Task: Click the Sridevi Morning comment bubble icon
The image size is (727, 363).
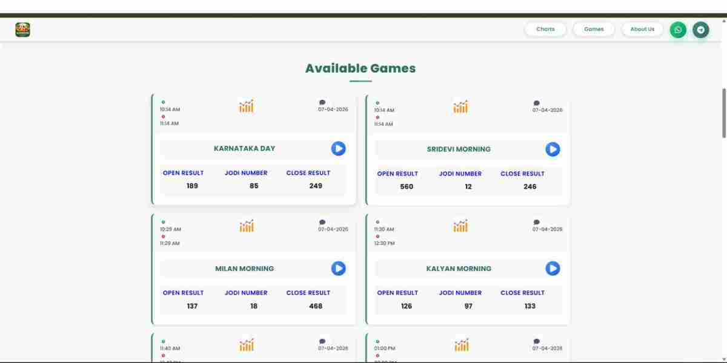Action: coord(537,103)
